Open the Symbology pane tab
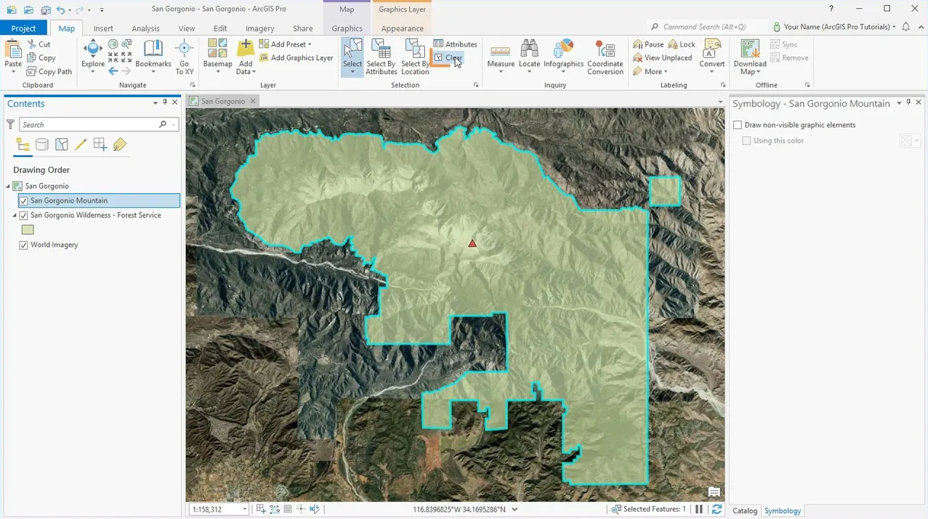The width and height of the screenshot is (928, 519). (782, 511)
